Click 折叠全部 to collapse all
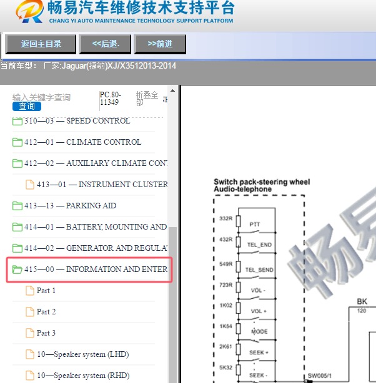Viewport: 376px width, 383px height. pyautogui.click(x=147, y=99)
